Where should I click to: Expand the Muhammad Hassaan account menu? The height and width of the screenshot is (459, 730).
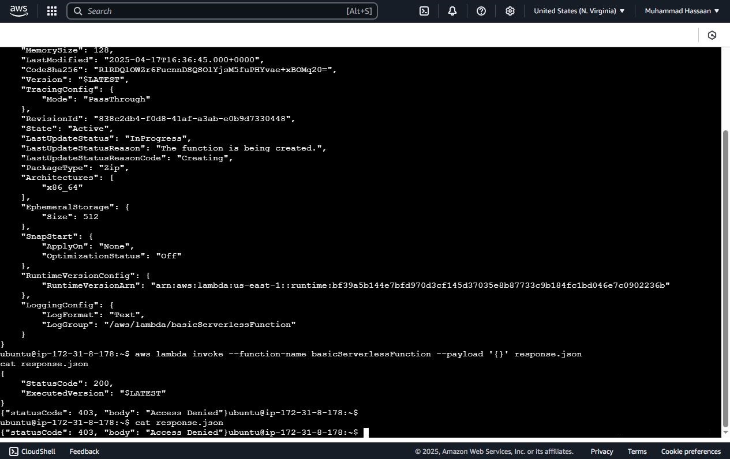click(x=682, y=11)
